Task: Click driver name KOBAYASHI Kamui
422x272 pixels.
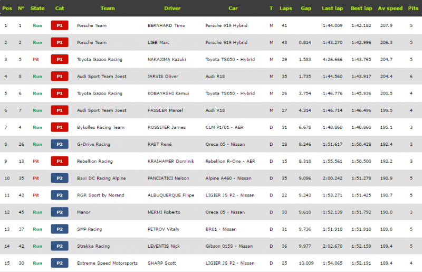Action: click(168, 93)
